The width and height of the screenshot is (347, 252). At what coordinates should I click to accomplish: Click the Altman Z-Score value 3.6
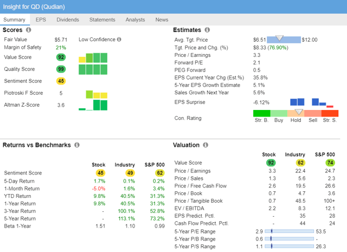pos(61,105)
